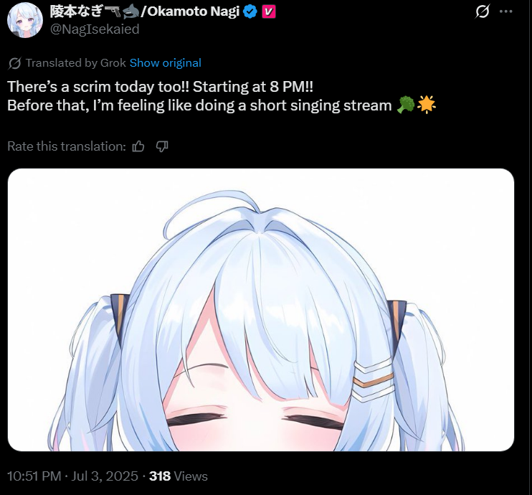Open Okamoto Nagi's profile avatar

(25, 20)
